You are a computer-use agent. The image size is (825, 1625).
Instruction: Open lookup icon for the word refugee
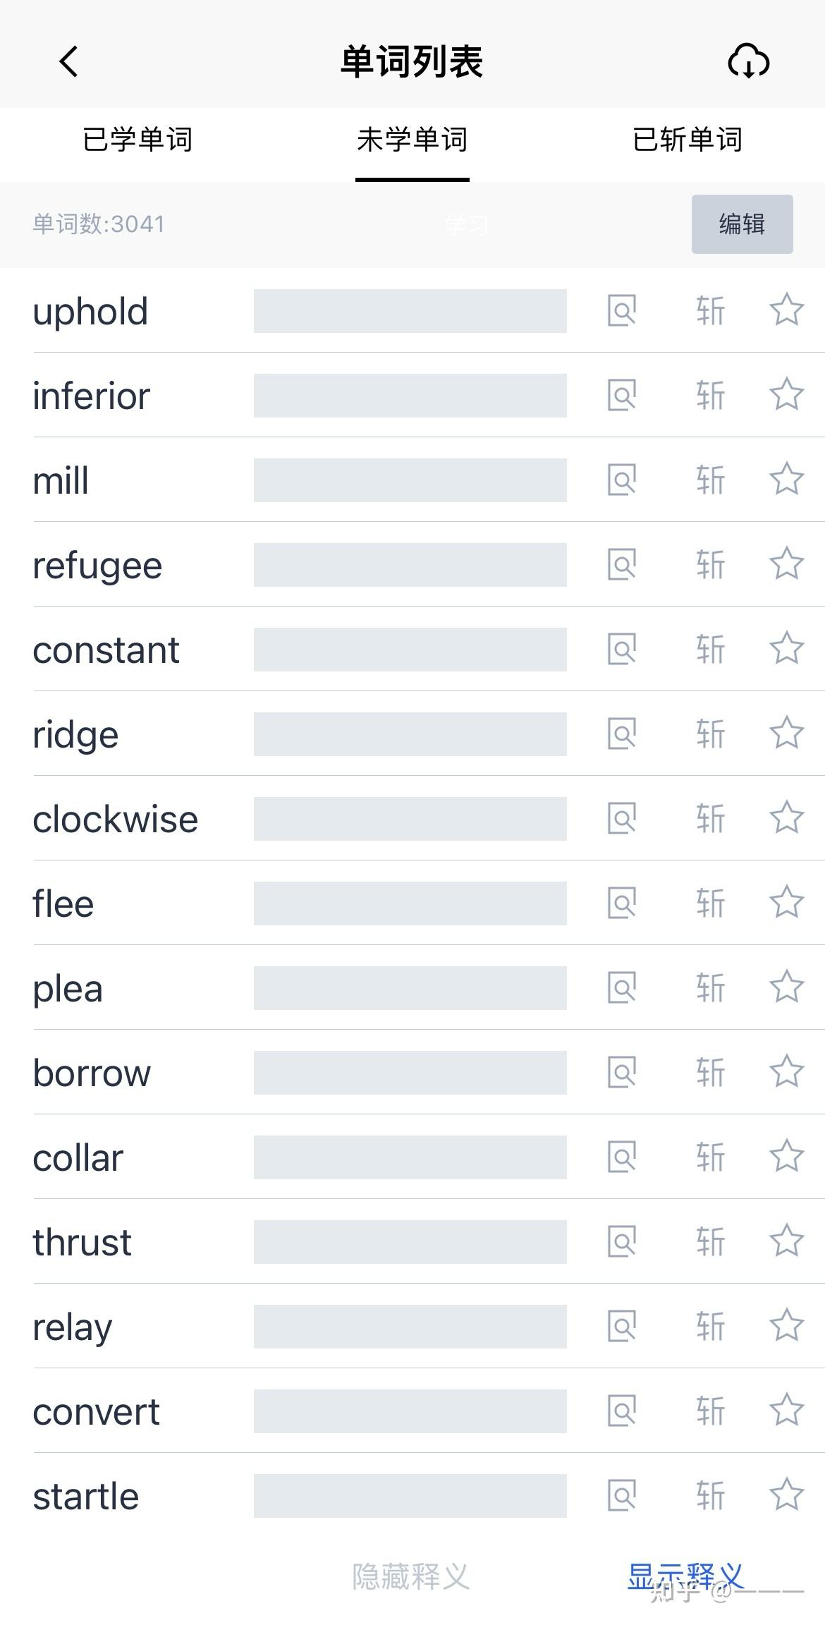pyautogui.click(x=622, y=564)
